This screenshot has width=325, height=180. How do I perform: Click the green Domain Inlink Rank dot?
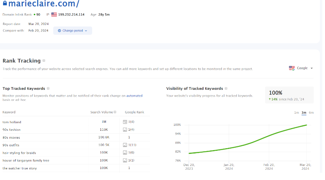[35, 14]
